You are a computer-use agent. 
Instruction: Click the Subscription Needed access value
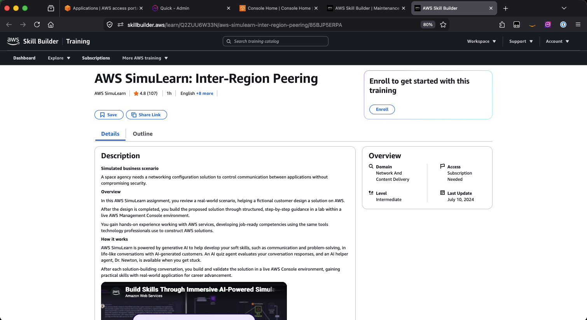[460, 176]
